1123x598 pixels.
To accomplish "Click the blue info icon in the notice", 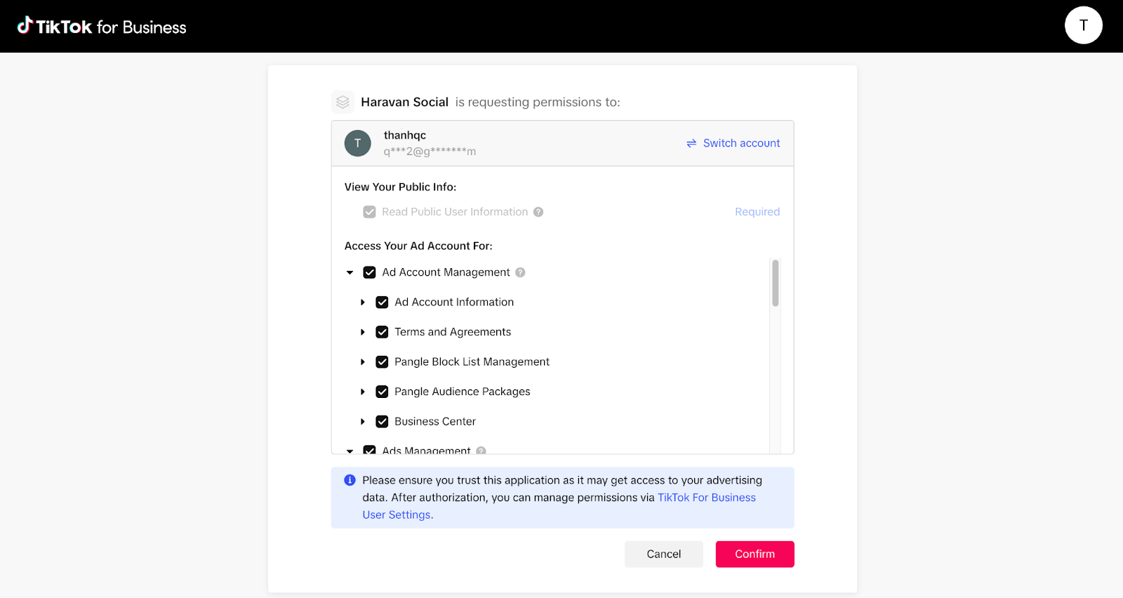I will [x=350, y=480].
